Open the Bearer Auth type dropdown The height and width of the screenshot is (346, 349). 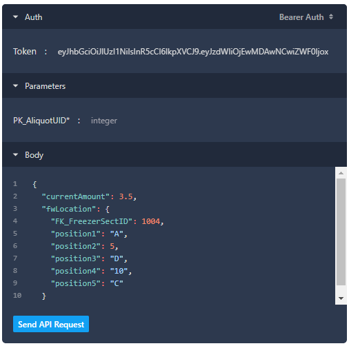coord(306,17)
